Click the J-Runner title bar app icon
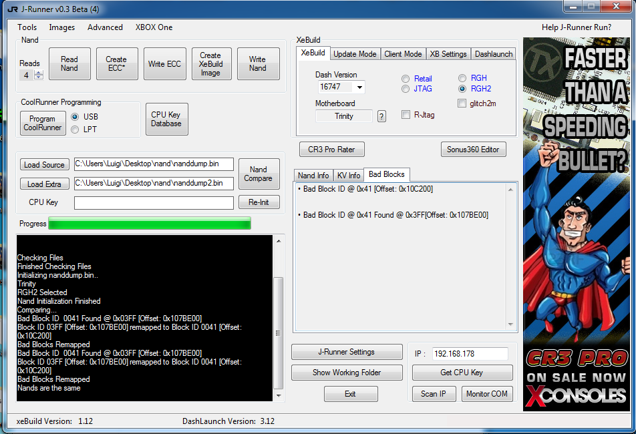 [13, 9]
